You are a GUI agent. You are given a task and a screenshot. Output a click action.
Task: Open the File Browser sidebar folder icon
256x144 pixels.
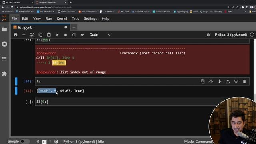(4, 29)
